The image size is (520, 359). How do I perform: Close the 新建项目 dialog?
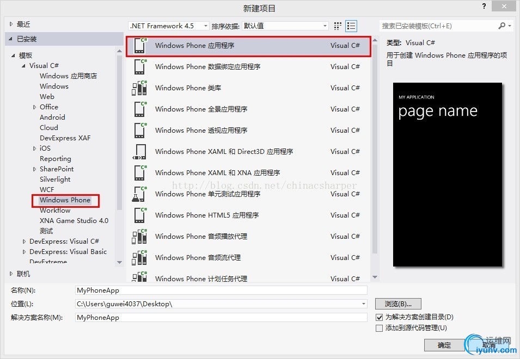click(504, 6)
